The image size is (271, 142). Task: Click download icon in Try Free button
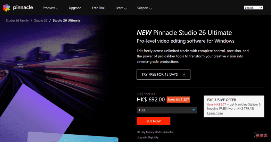pos(184,74)
